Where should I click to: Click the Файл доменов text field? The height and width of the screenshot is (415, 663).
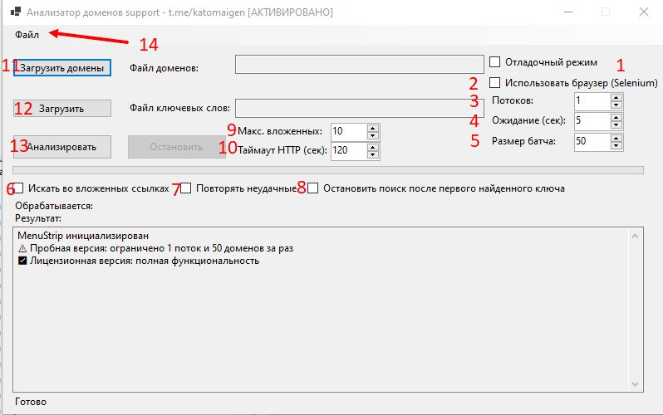click(359, 66)
